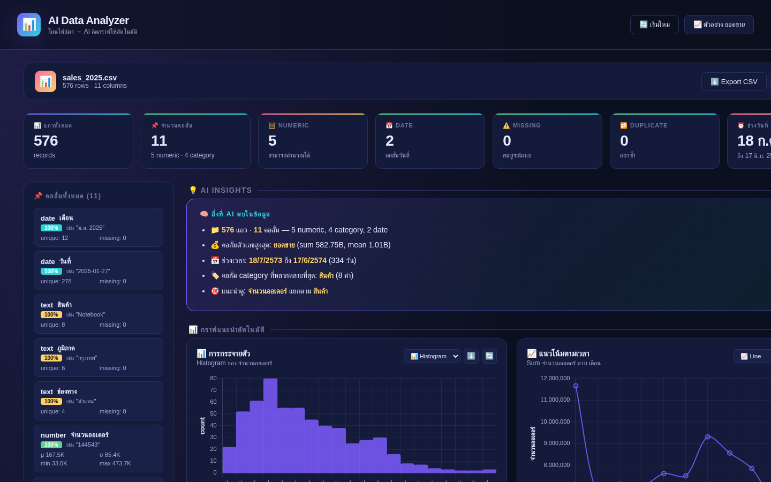Refresh the histogram chart

click(x=489, y=356)
